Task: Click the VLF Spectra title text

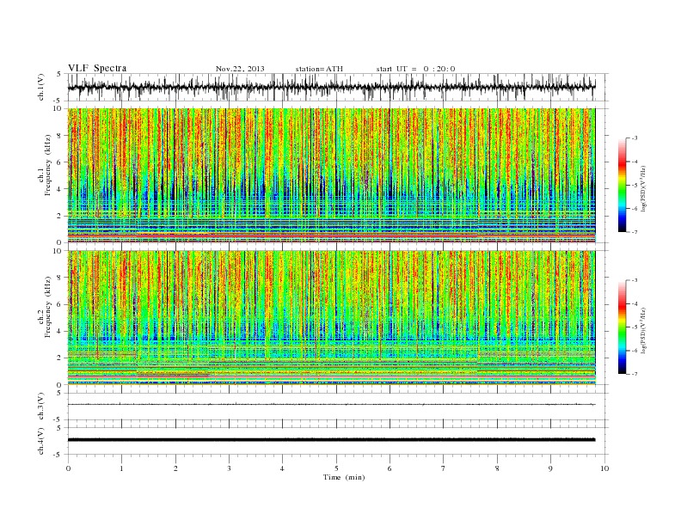Action: coord(97,68)
